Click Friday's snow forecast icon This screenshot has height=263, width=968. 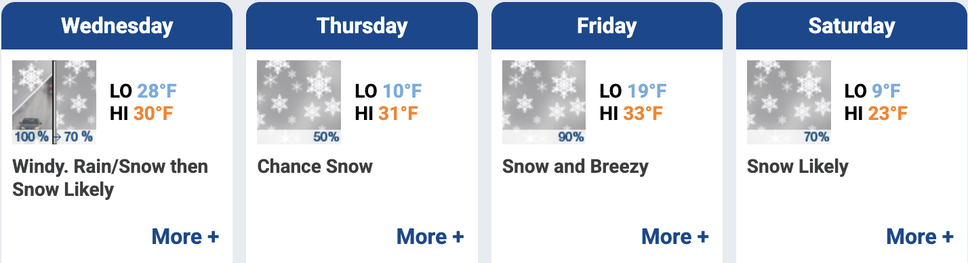pyautogui.click(x=544, y=102)
